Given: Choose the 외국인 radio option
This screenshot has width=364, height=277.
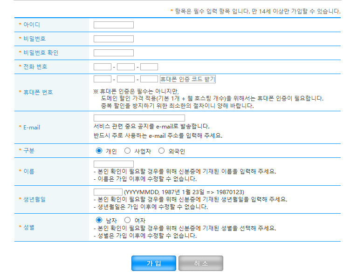Looking at the screenshot, I should (161, 151).
